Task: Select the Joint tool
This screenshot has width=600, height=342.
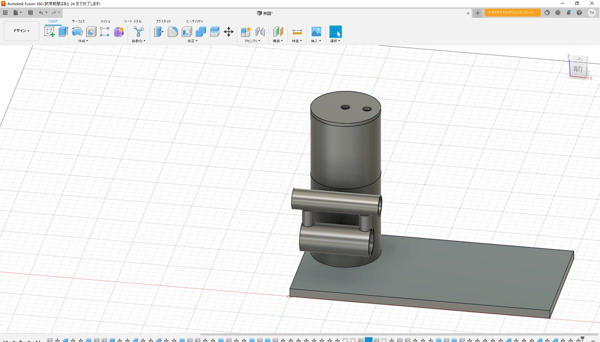Action: point(260,32)
